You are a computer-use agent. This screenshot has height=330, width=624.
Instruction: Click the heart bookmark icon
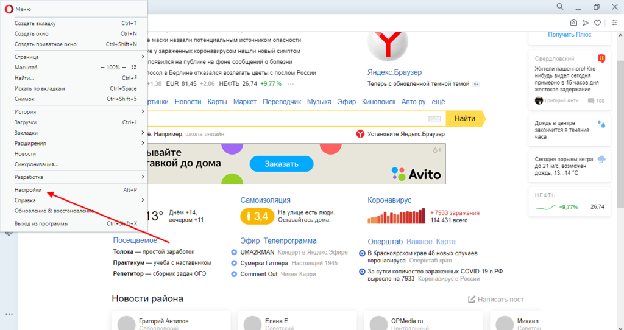pyautogui.click(x=597, y=23)
